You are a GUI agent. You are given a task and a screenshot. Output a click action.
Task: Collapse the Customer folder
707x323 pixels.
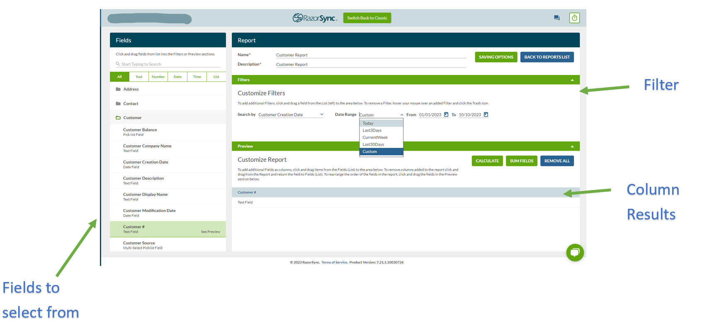(x=168, y=118)
